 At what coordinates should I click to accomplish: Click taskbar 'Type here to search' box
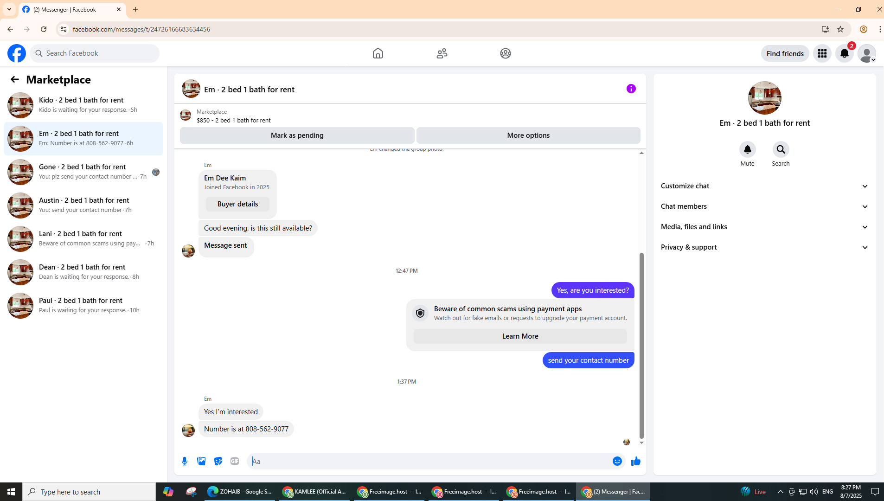[89, 492]
